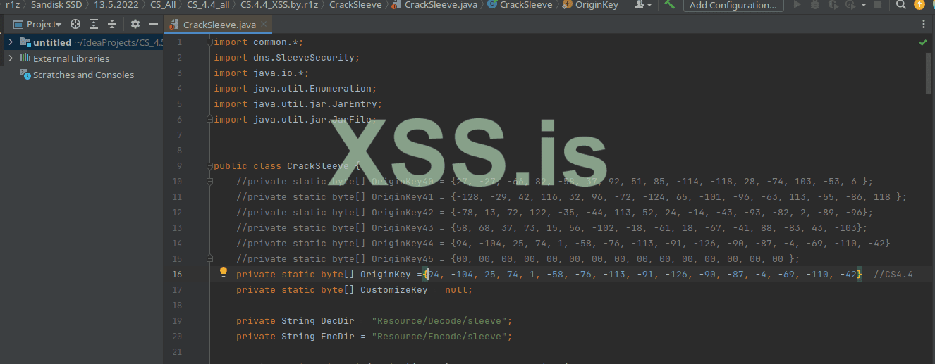Screen dimensions: 935x364
Task: Click the Run play icon
Action: [x=797, y=5]
